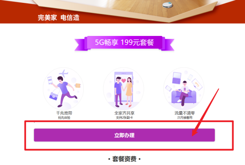
Task: Click the airplane icon above the runner
Action: coord(63,73)
